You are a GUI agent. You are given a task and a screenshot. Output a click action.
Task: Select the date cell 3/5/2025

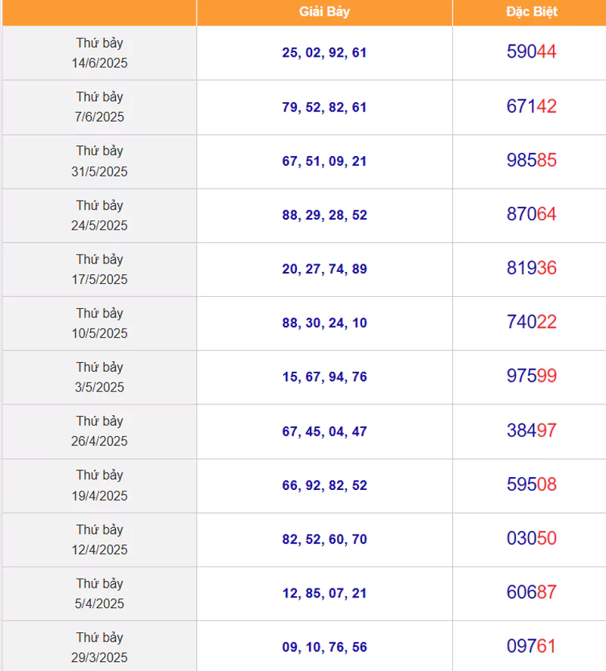click(99, 377)
